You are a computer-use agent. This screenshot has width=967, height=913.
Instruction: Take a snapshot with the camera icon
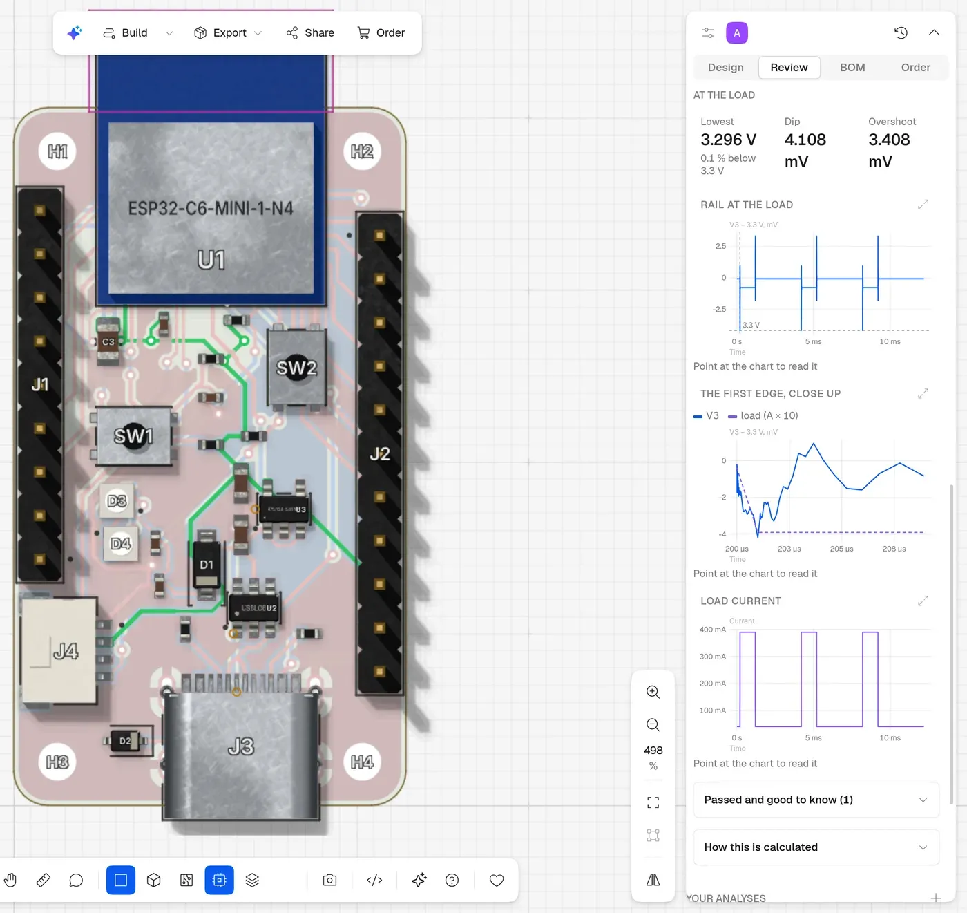[x=330, y=880]
